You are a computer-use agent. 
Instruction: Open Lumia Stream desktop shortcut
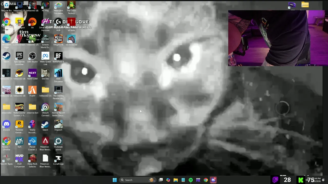point(19,40)
